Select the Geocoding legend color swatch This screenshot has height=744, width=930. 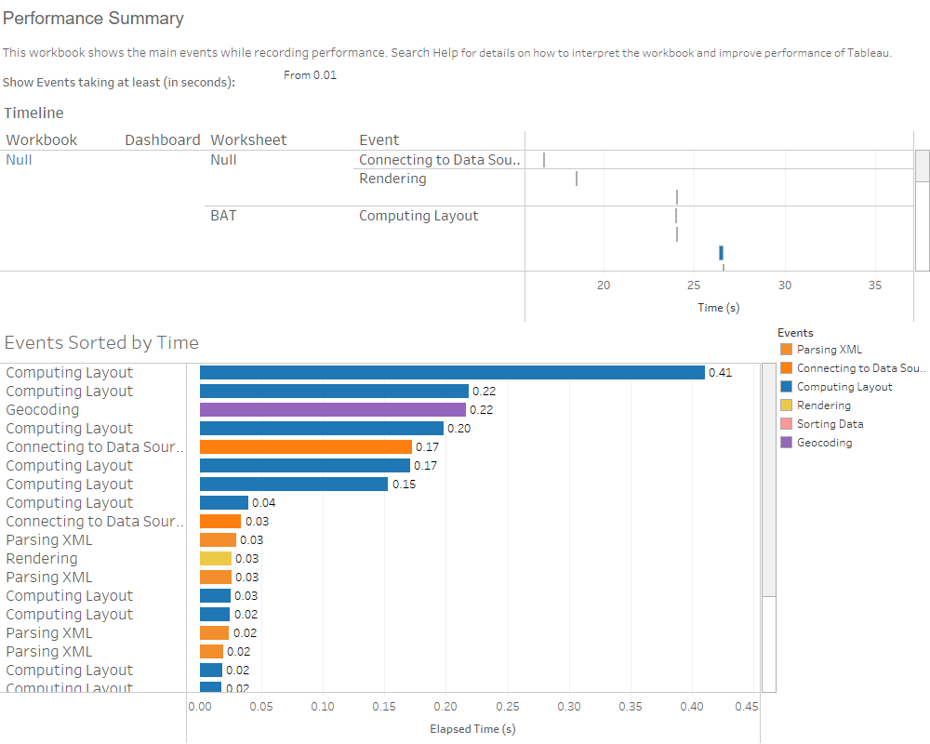[x=787, y=443]
